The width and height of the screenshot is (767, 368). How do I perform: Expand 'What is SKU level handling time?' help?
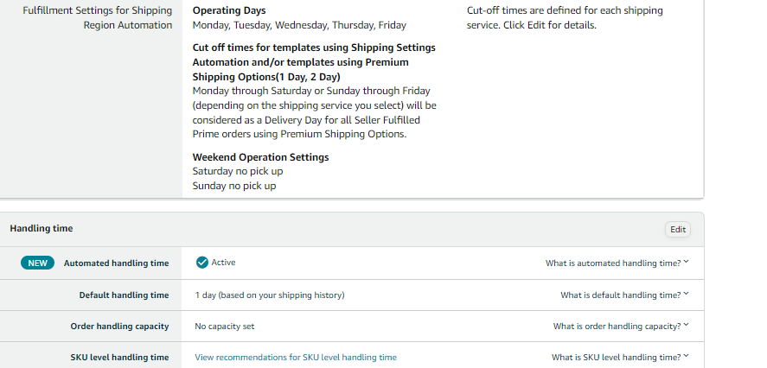pos(620,358)
